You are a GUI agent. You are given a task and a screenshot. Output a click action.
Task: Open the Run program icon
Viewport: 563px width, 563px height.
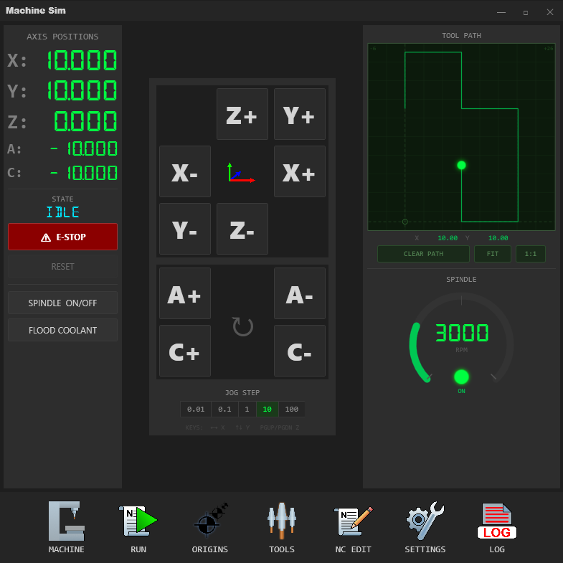point(138,521)
